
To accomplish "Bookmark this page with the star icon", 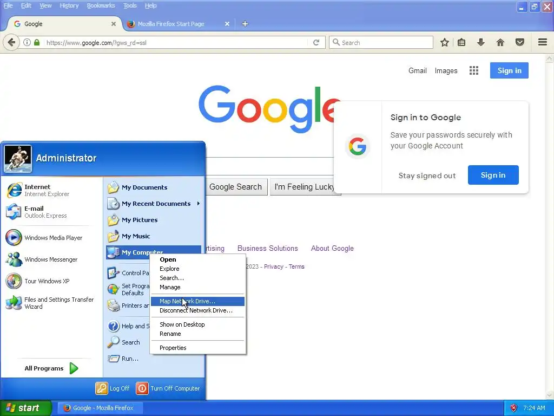I will pos(445,42).
